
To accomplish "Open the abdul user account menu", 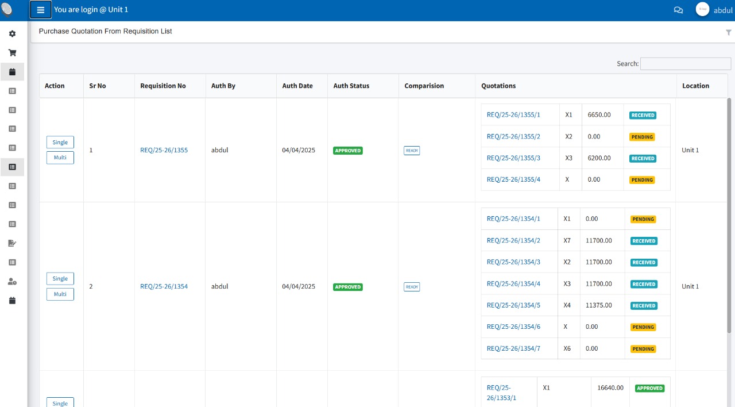I will (723, 10).
